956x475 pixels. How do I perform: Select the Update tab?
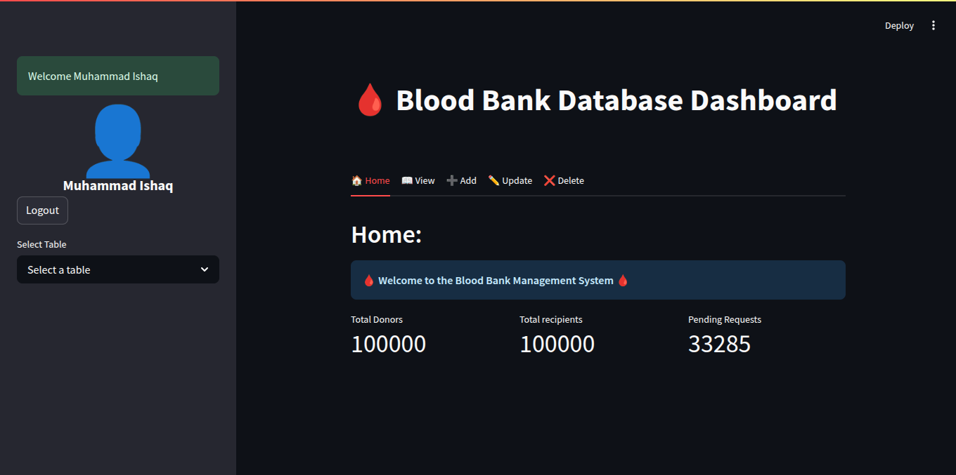[x=510, y=180]
